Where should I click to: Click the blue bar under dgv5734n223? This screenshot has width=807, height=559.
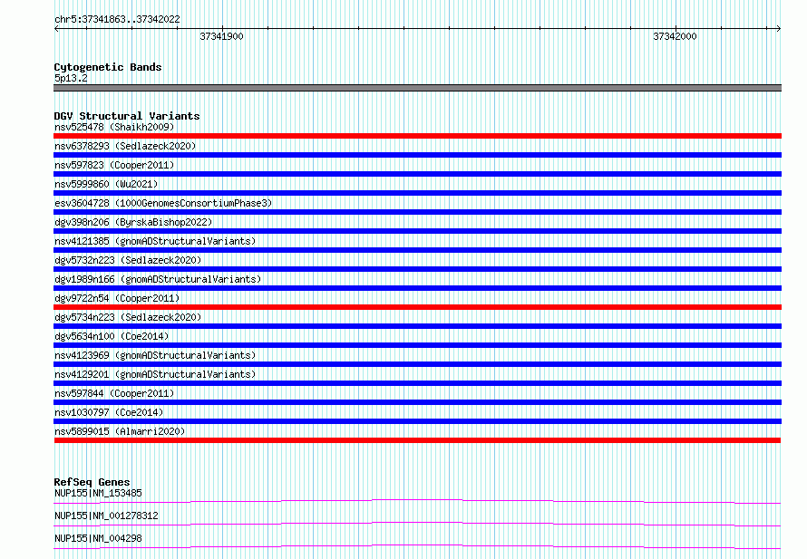417,326
